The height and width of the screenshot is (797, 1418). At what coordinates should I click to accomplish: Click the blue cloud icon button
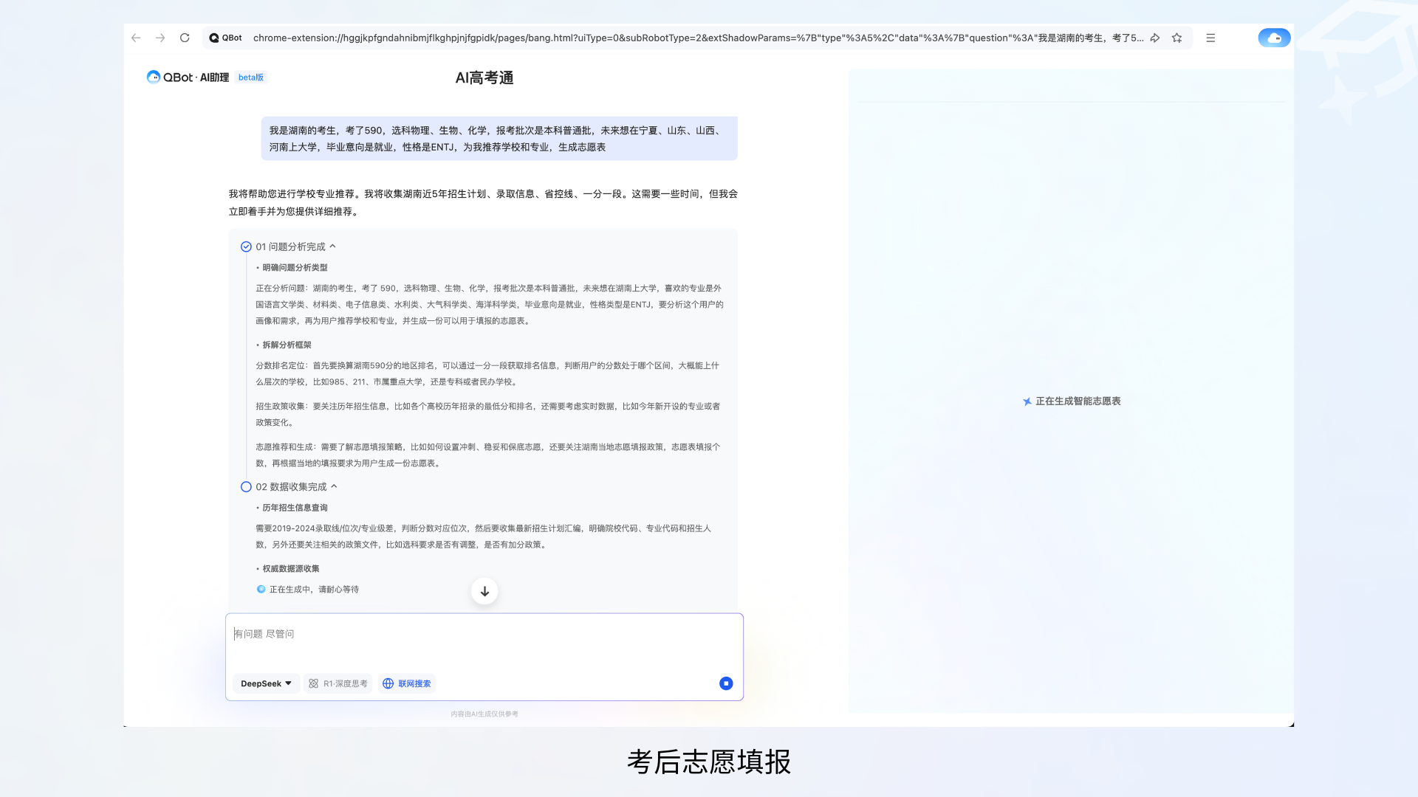1274,38
